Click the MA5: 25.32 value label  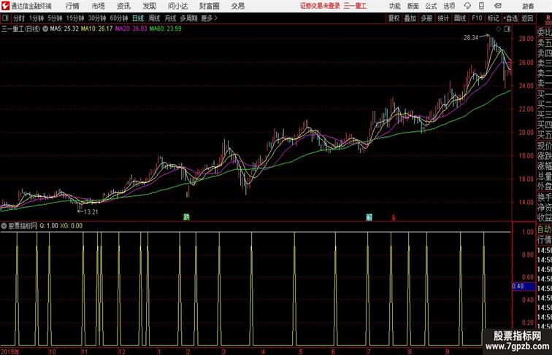click(64, 29)
